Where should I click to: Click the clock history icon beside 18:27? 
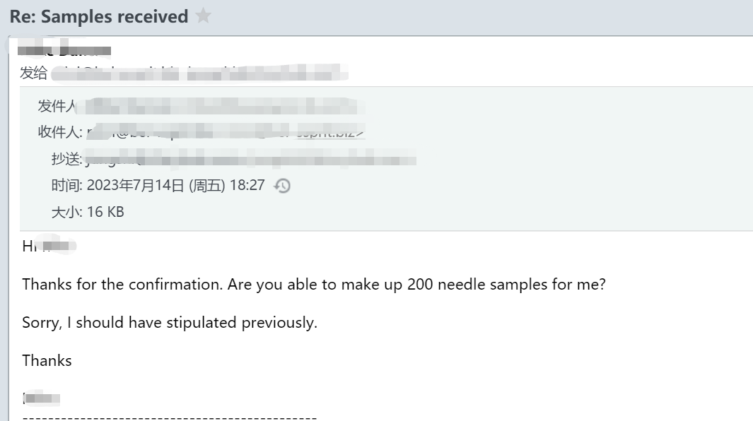[282, 186]
